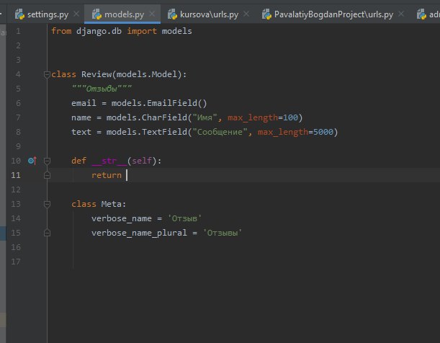This screenshot has width=440, height=343.
Task: Collapse the Meta class fold marker
Action: click(47, 204)
